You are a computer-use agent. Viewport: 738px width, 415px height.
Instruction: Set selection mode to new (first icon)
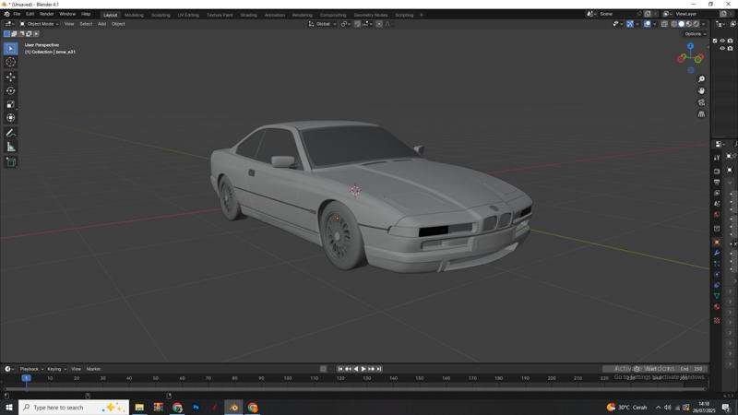point(6,34)
